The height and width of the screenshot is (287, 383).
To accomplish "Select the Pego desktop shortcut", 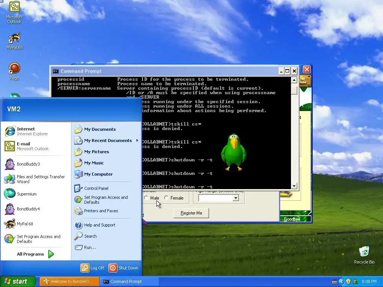I will click(14, 71).
